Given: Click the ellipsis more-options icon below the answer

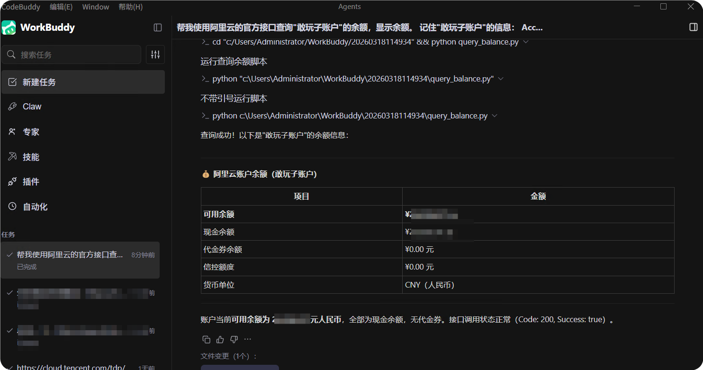Looking at the screenshot, I should [x=247, y=339].
